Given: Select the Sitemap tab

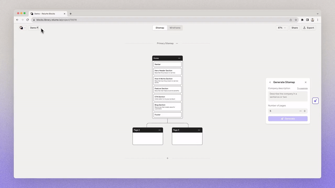Looking at the screenshot, I should 160,28.
